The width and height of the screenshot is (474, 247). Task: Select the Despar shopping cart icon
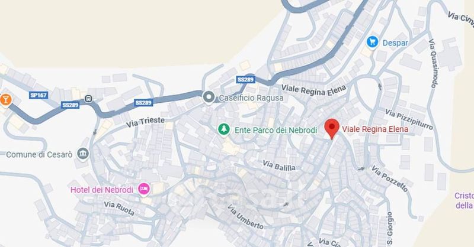(373, 42)
